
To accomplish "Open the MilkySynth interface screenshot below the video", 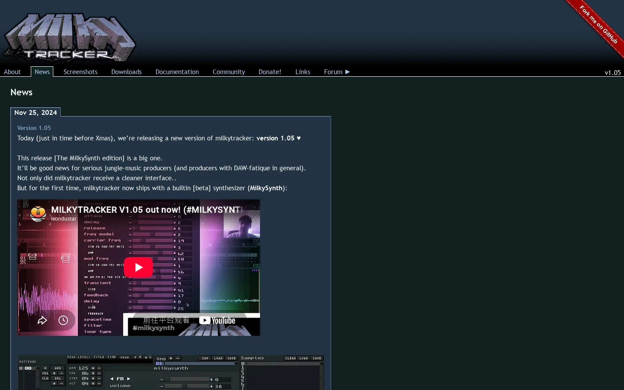I will pos(171,373).
